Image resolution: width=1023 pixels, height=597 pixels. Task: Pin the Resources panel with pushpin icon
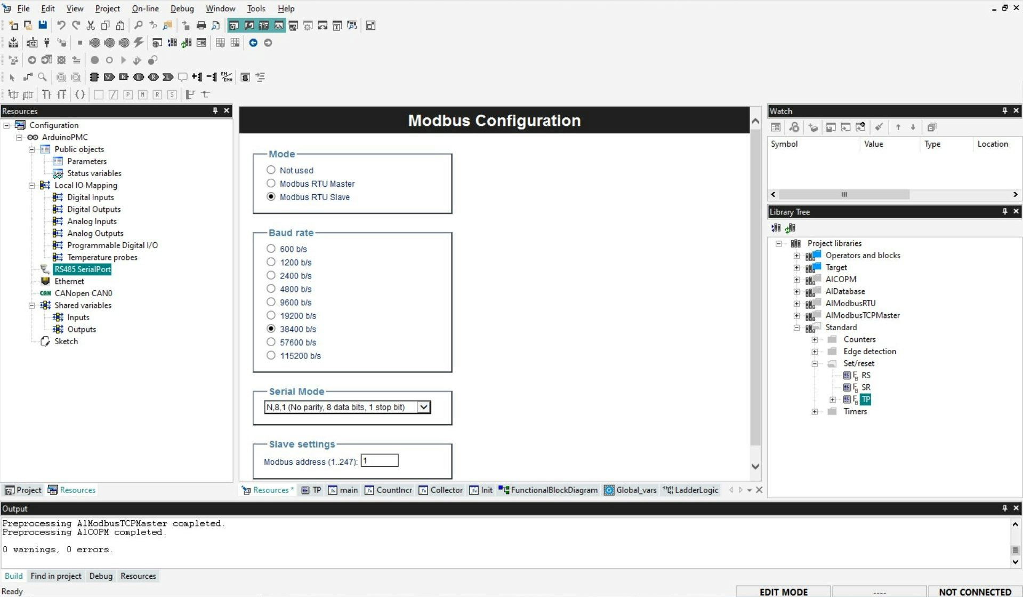click(x=215, y=110)
